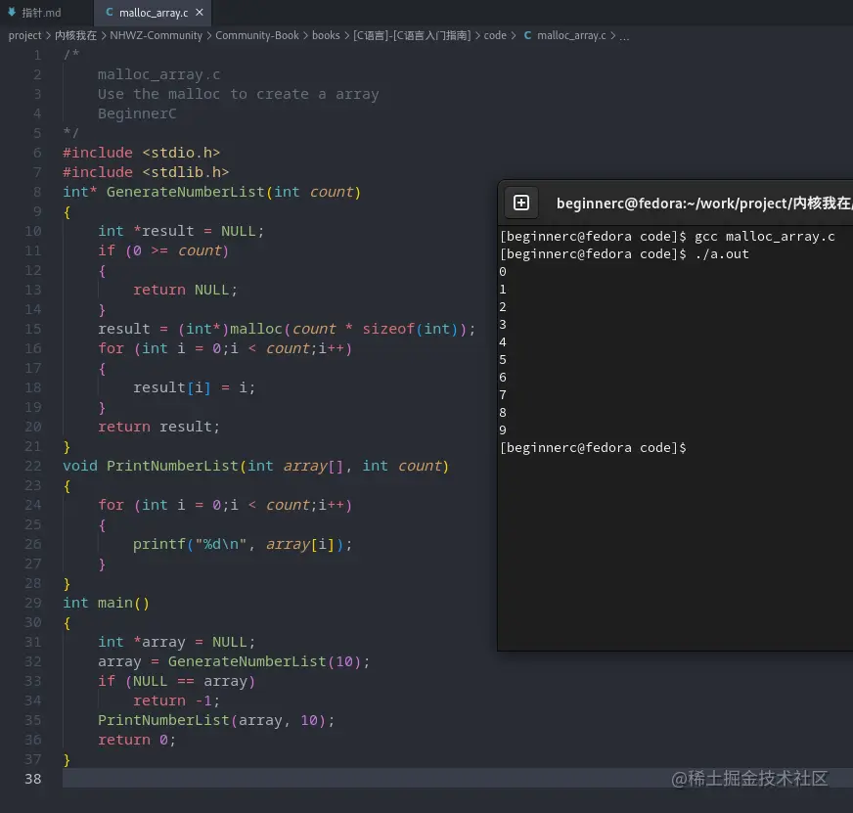Click the terminal window title bar text

[x=704, y=203]
